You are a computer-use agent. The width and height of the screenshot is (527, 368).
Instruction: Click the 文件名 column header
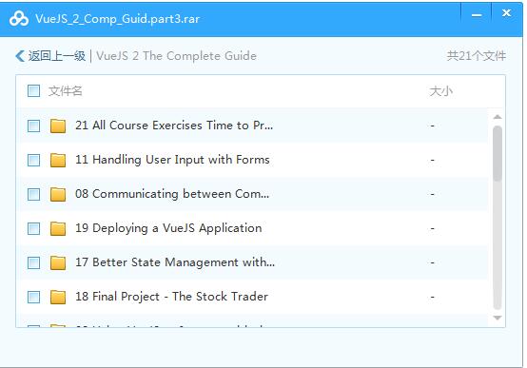click(x=66, y=91)
